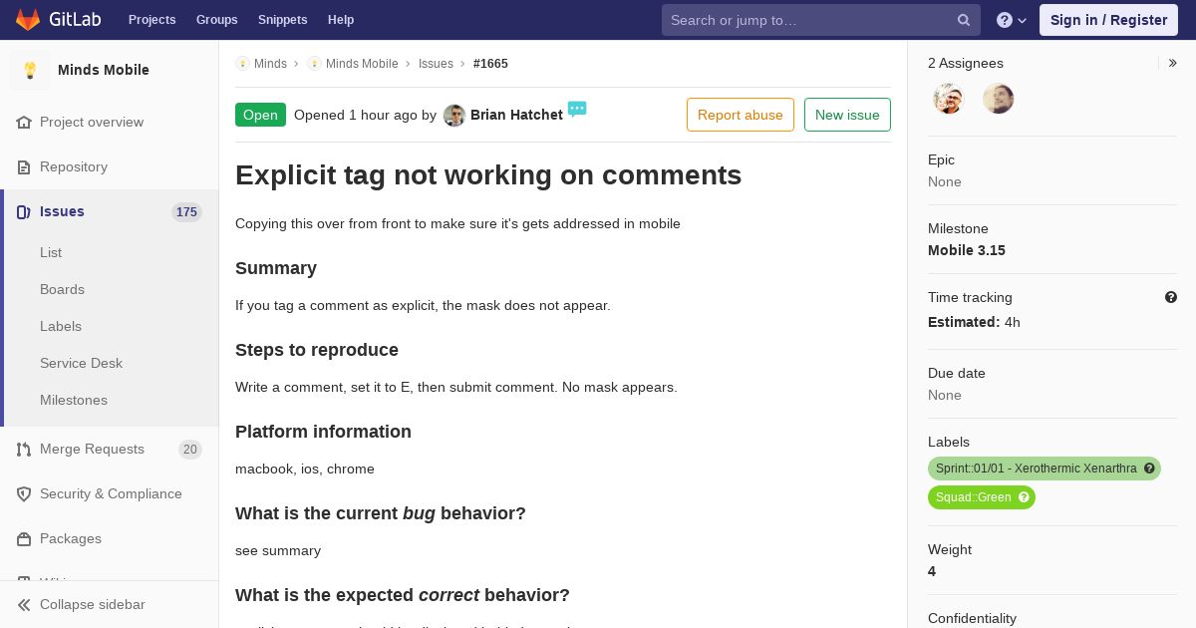Image resolution: width=1196 pixels, height=628 pixels.
Task: Click the Issues sidebar icon
Action: pos(24,212)
